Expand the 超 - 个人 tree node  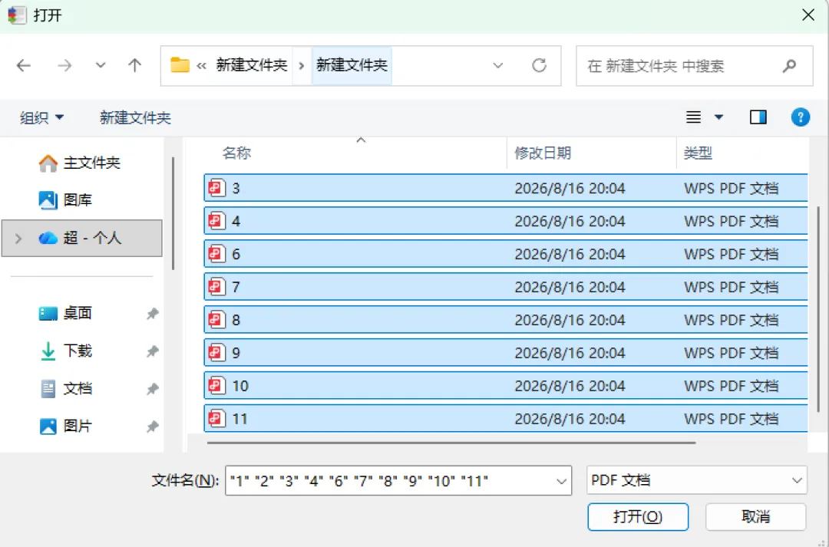pyautogui.click(x=18, y=239)
